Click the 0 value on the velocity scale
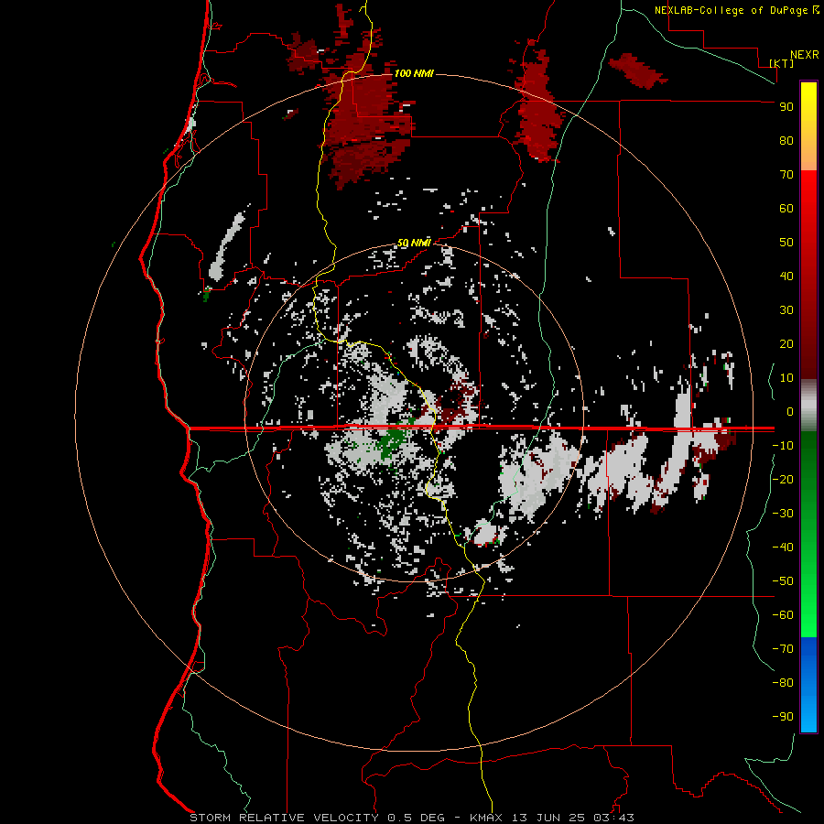 pos(789,412)
